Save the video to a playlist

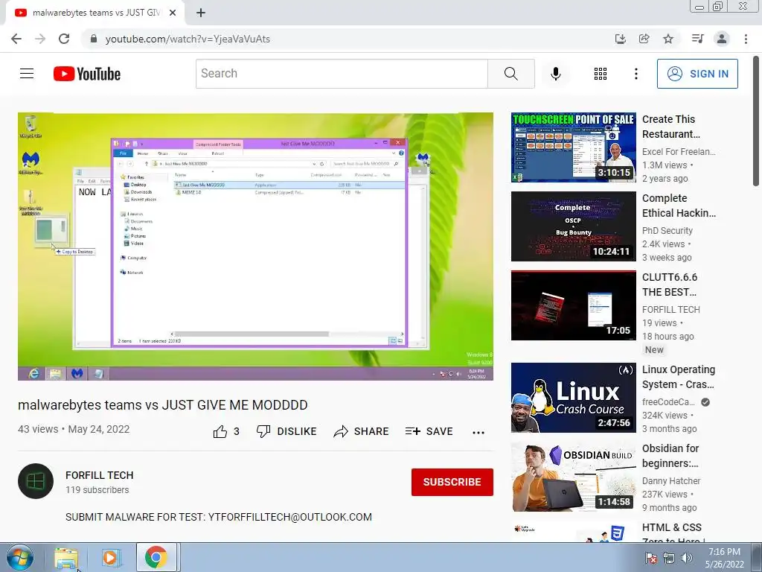[429, 431]
